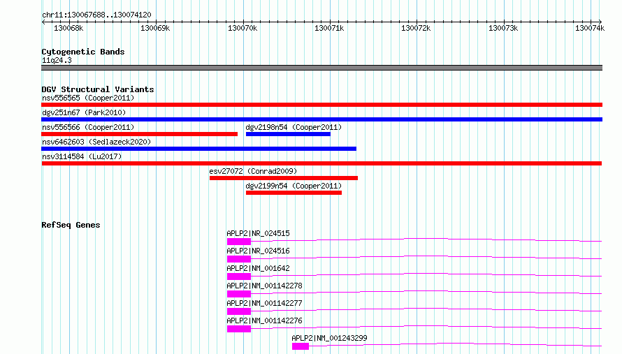The image size is (622, 354).
Task: Click the red bar under nsv556566
Action: coord(139,134)
